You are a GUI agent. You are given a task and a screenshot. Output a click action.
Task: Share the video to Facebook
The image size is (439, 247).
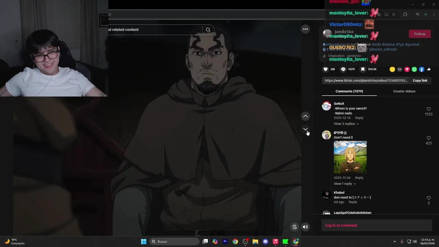(422, 69)
